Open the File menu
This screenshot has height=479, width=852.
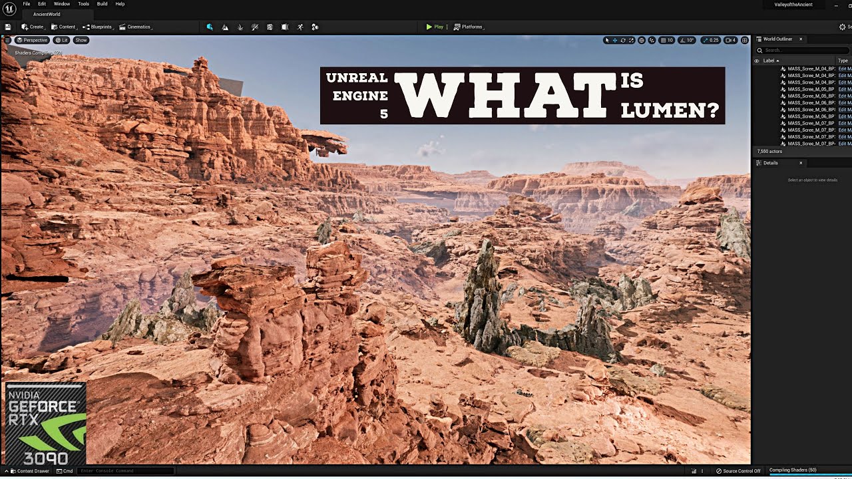27,4
